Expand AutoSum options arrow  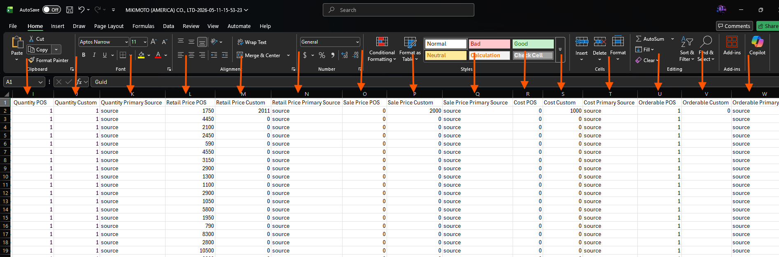tap(672, 39)
